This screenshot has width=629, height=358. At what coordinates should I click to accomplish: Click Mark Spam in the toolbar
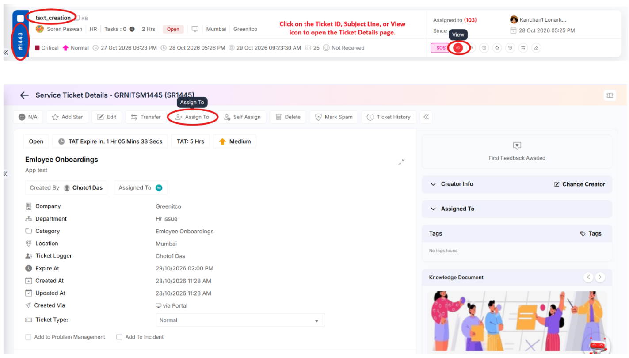[x=334, y=117]
